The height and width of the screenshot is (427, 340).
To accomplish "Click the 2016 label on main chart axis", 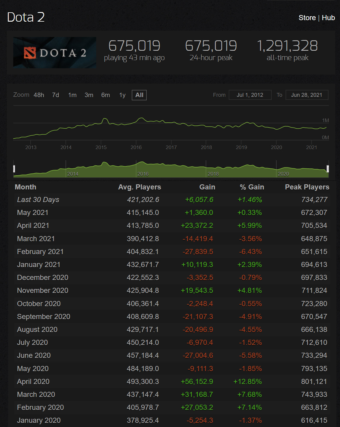I will pos(136,147).
